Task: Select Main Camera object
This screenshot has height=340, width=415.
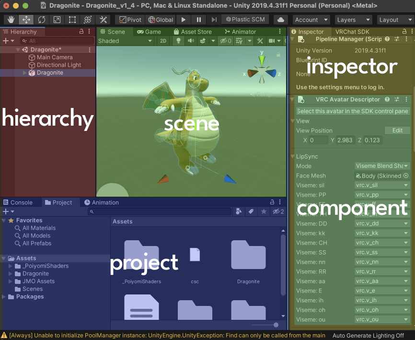Action: [55, 57]
